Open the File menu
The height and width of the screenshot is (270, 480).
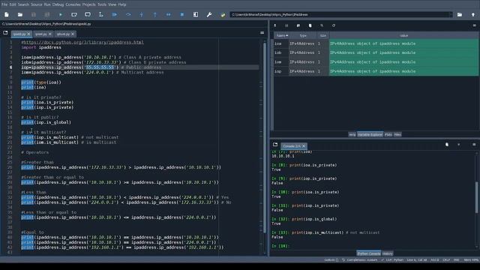point(4,4)
